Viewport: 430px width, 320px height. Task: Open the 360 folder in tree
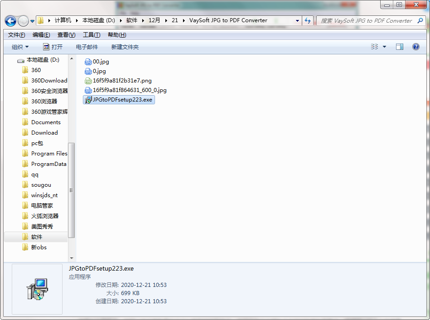31,70
